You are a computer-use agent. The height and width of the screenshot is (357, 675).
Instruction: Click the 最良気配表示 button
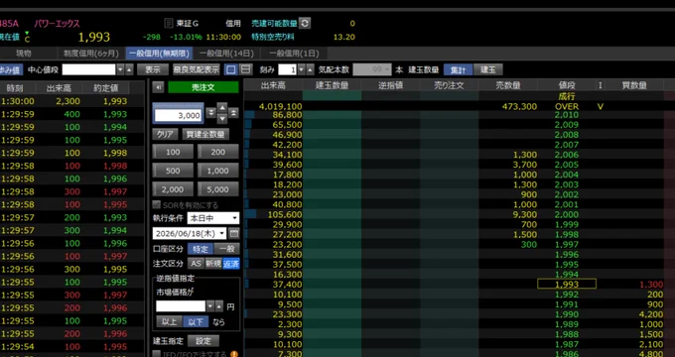tap(197, 69)
